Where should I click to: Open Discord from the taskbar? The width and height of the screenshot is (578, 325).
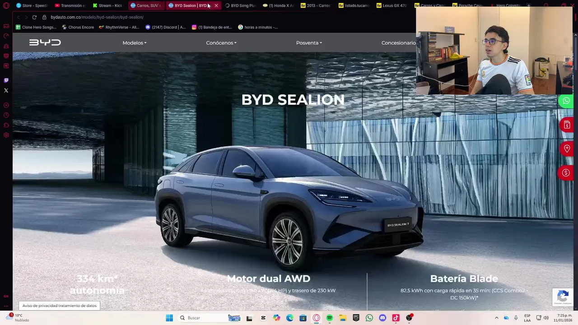click(x=382, y=318)
